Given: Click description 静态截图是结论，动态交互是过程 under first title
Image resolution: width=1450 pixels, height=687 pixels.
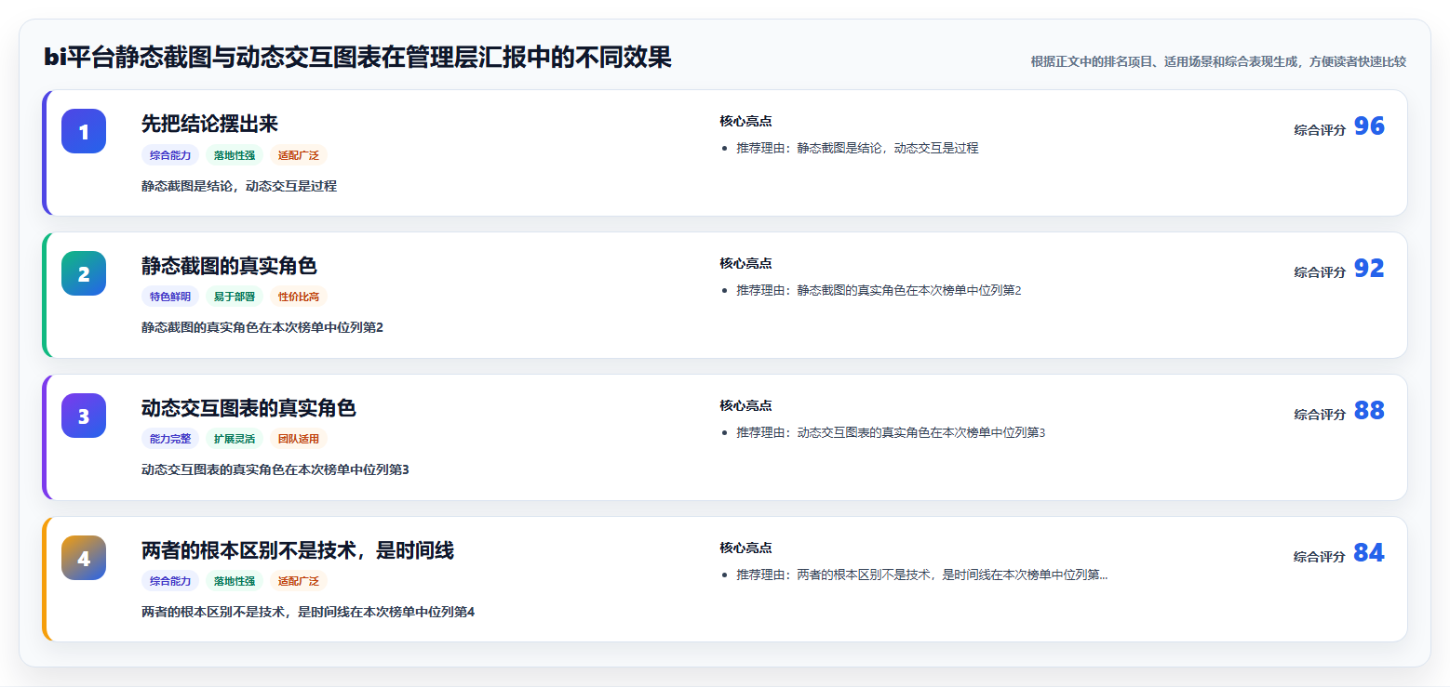Looking at the screenshot, I should (239, 186).
